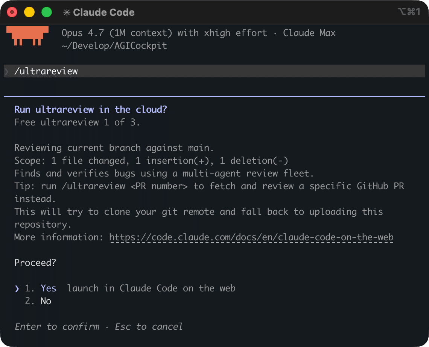The image size is (429, 347).
Task: Open the code.claude.com documentation link
Action: pyautogui.click(x=251, y=237)
